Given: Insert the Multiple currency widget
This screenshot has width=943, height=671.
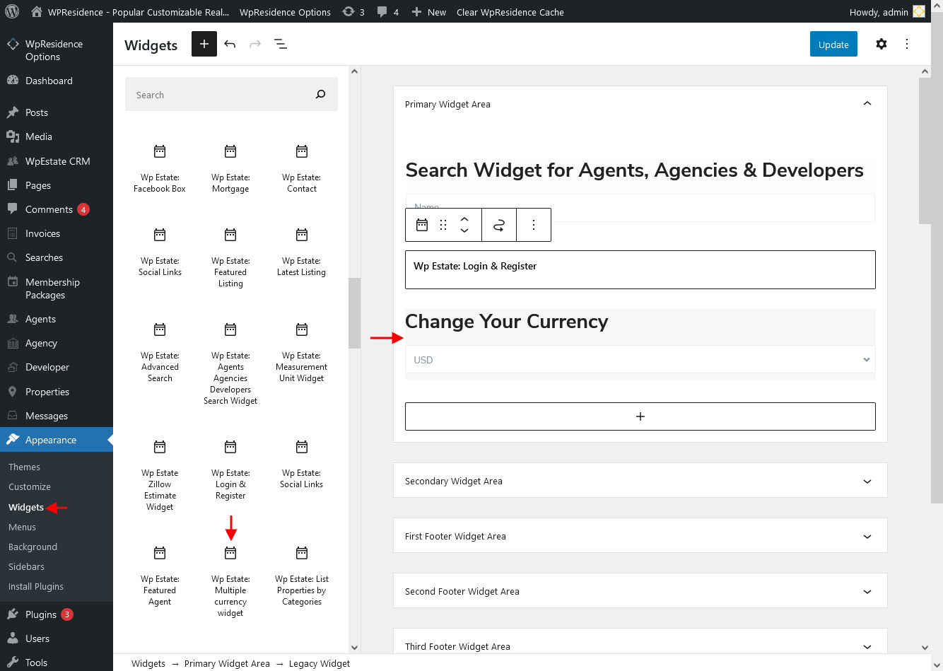Looking at the screenshot, I should [x=230, y=581].
